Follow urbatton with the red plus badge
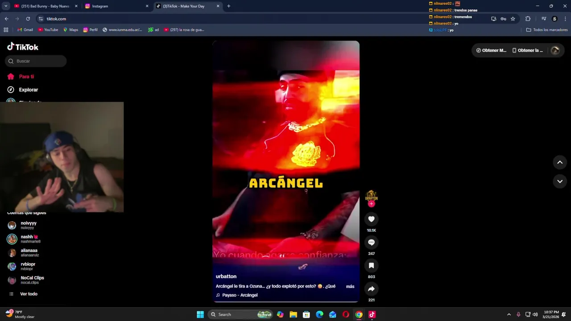Viewport: 571px width, 321px height. [x=371, y=204]
